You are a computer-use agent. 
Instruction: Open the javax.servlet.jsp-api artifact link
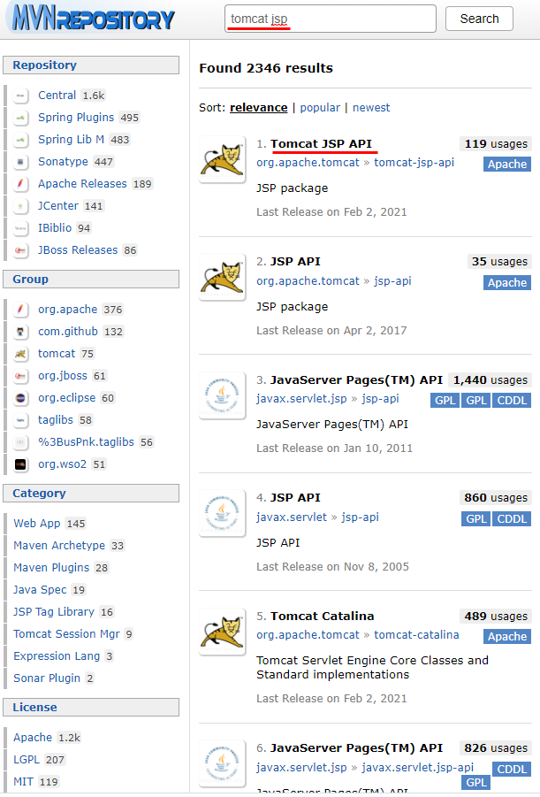click(417, 768)
